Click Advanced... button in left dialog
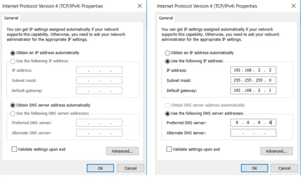 [x=122, y=151]
